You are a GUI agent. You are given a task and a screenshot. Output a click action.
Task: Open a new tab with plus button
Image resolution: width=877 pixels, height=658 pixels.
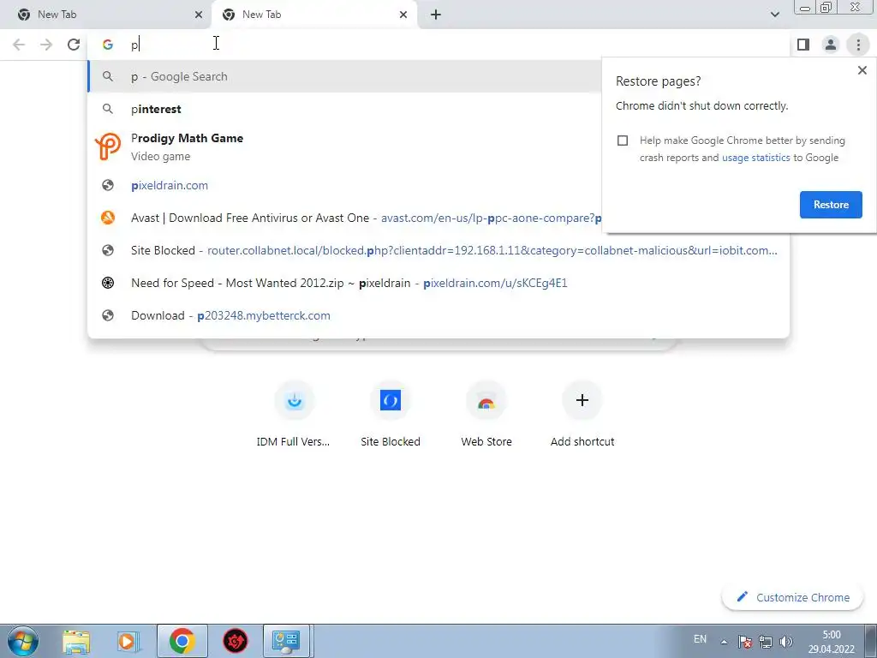(436, 15)
